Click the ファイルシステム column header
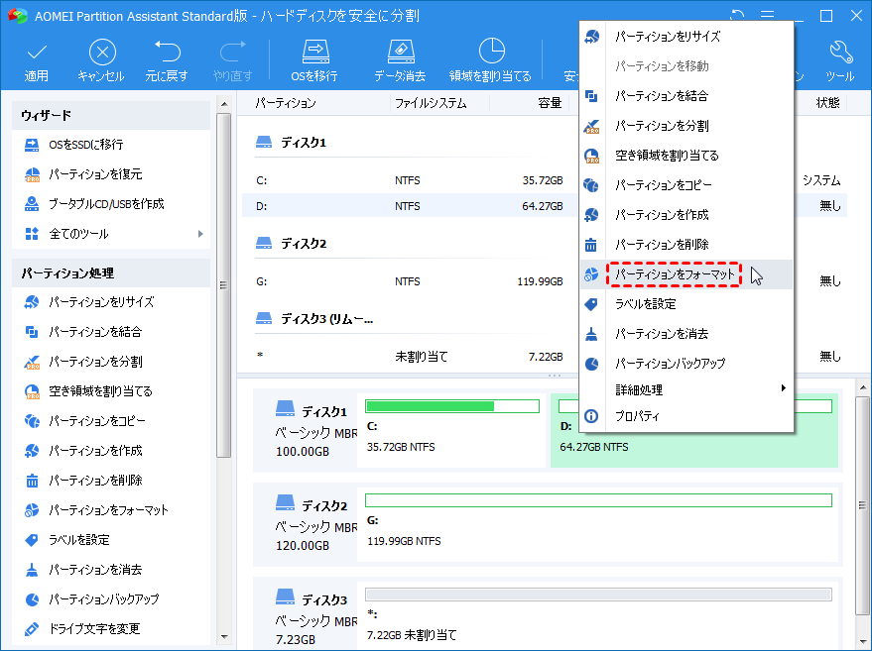Screen dimensions: 872x651 431,103
